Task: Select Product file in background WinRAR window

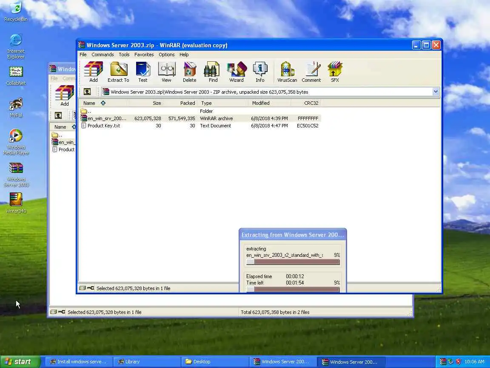Action: 63,149
